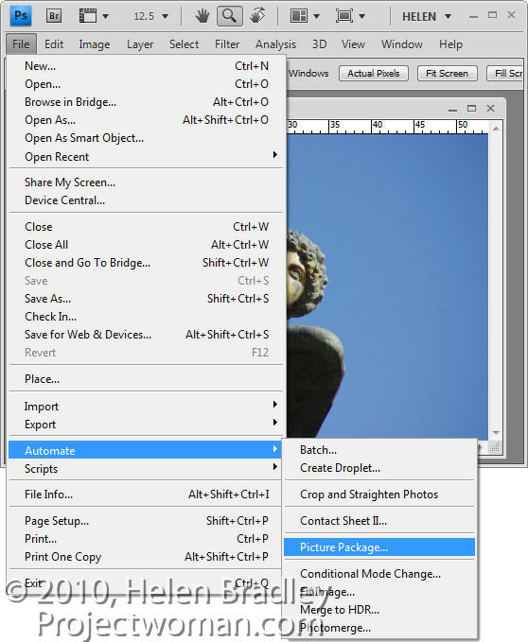Viewport: 528px width, 642px height.
Task: Select Check In...
Action: pos(147,317)
